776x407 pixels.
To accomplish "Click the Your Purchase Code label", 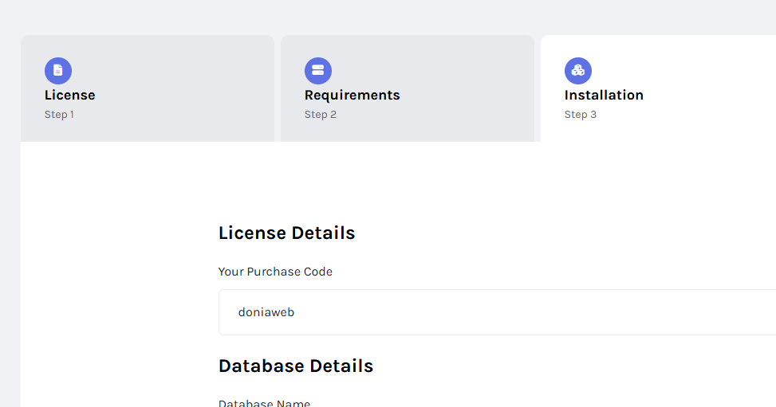I will click(x=275, y=272).
